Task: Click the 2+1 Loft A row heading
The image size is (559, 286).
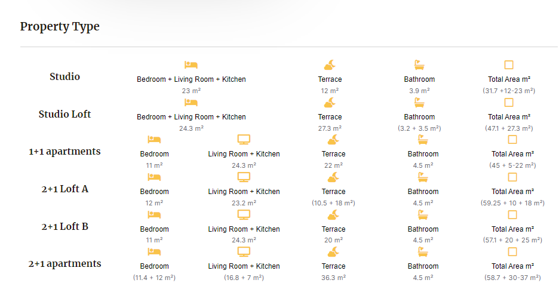Action: point(64,189)
